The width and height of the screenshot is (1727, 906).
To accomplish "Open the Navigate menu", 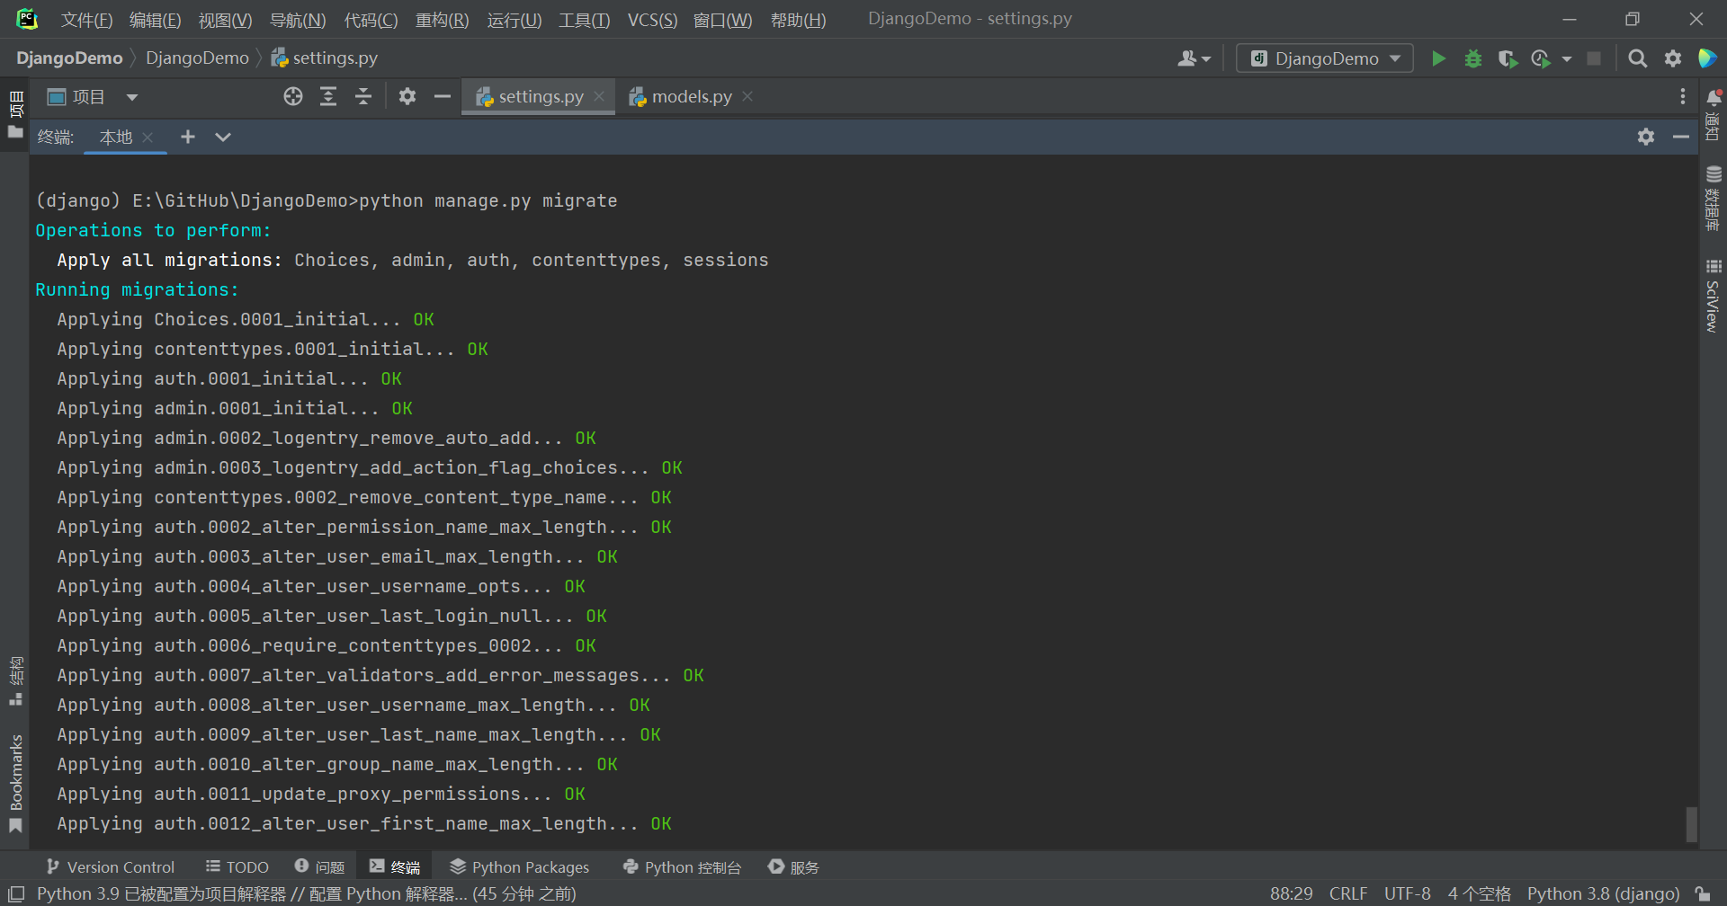I will (x=298, y=20).
